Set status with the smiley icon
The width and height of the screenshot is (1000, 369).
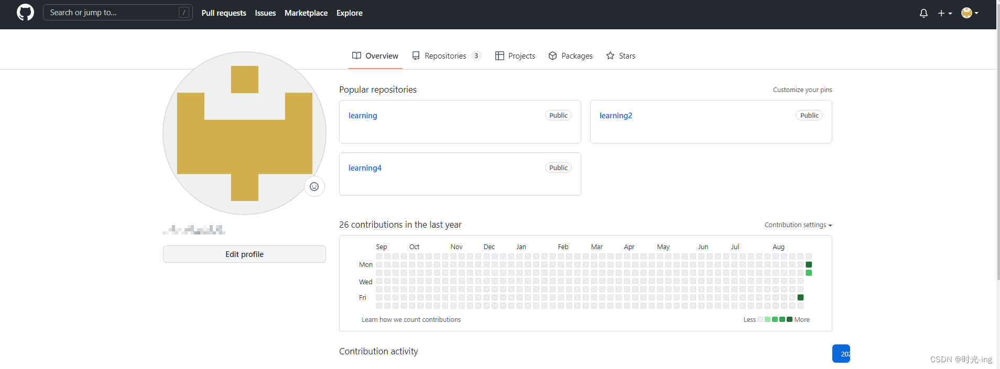[x=314, y=186]
